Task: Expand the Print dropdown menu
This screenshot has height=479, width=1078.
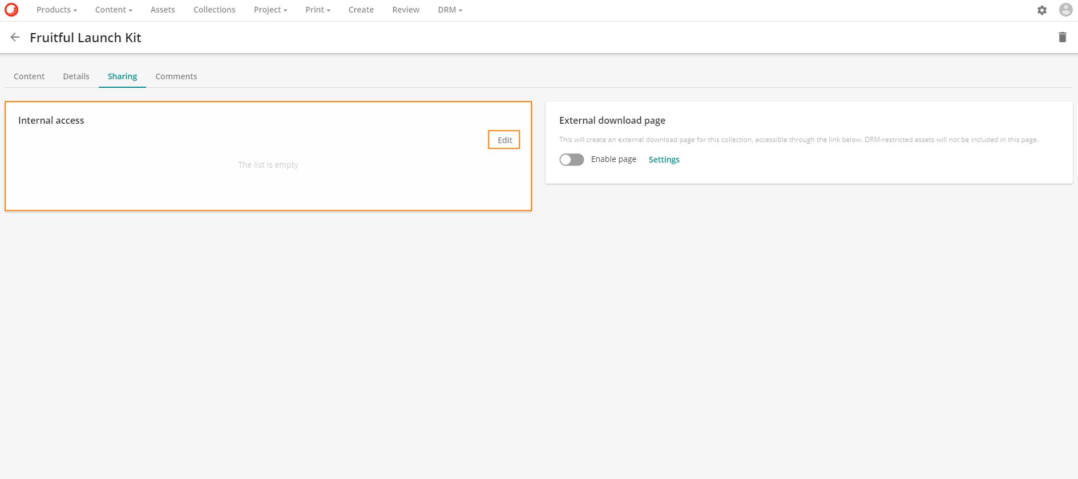Action: (x=317, y=10)
